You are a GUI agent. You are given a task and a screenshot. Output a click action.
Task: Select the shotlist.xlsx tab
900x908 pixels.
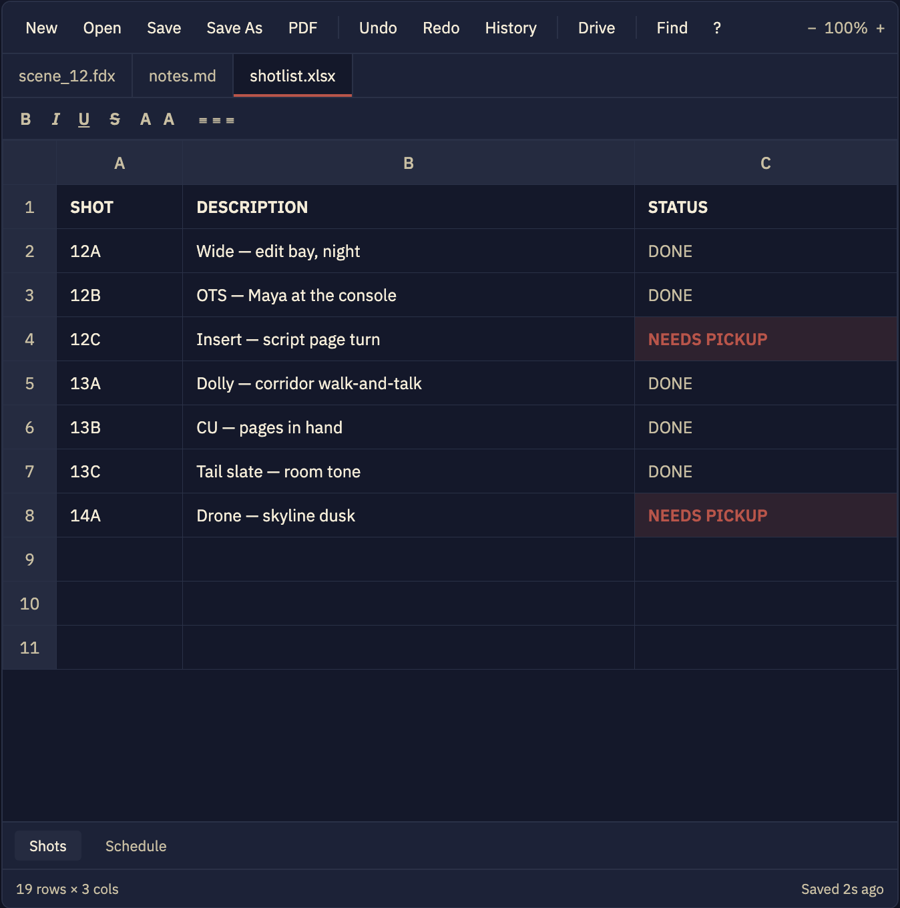[292, 76]
